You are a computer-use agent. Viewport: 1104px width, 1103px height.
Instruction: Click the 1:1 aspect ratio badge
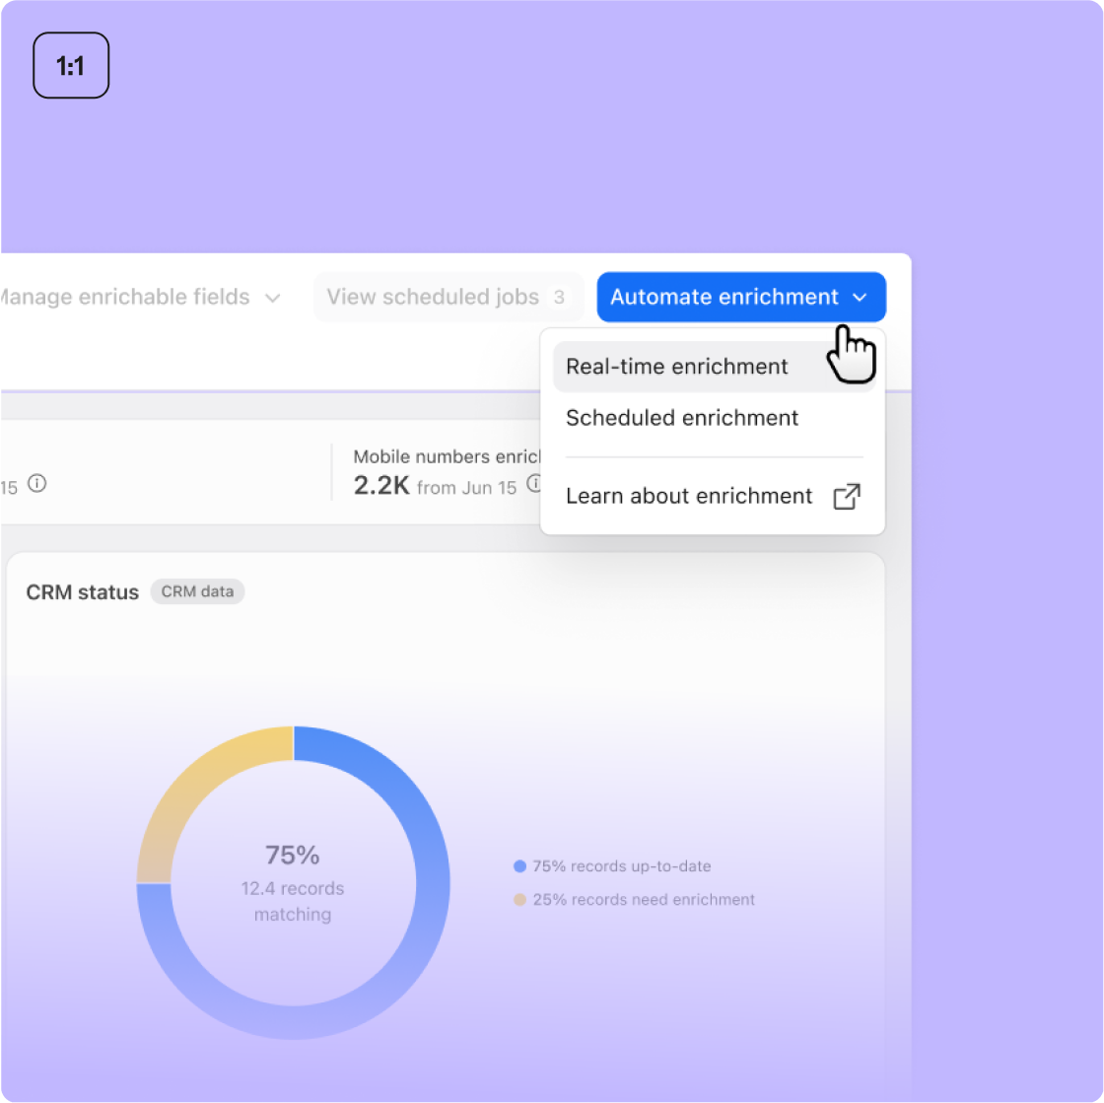click(71, 65)
